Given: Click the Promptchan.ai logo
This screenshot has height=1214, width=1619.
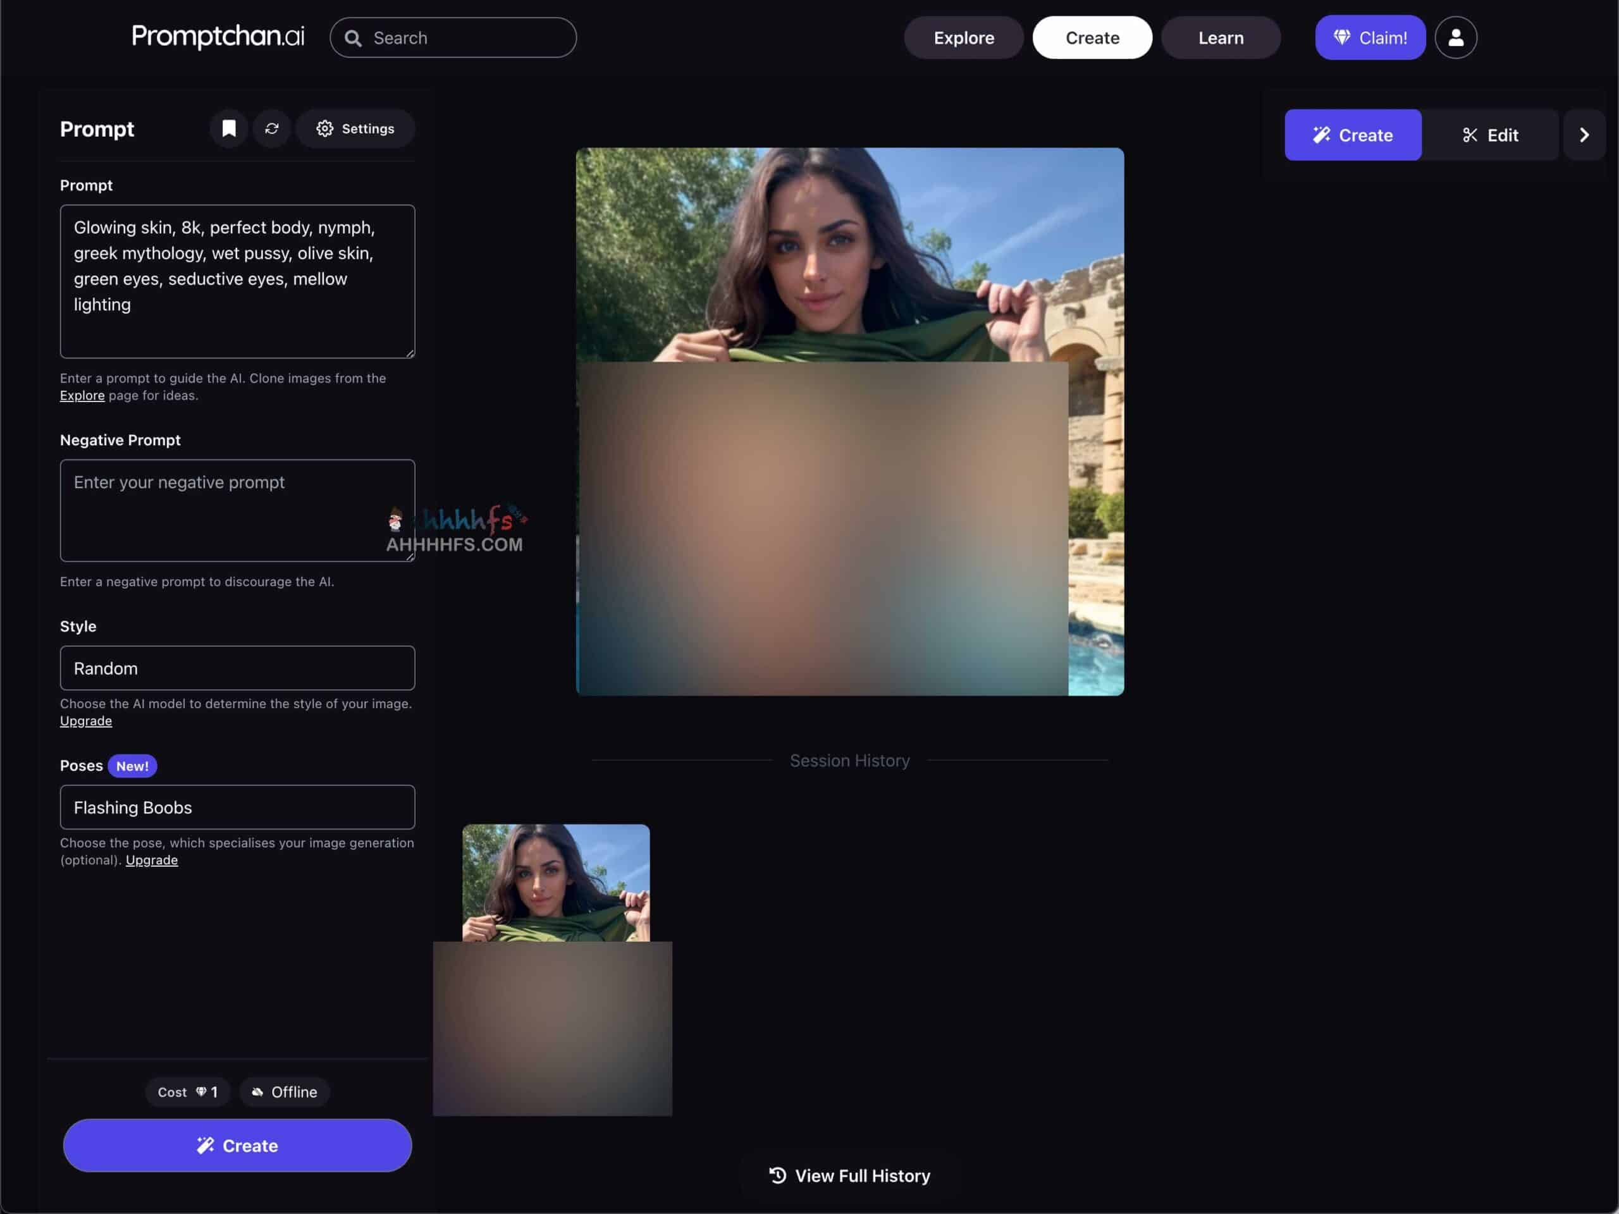Looking at the screenshot, I should pyautogui.click(x=218, y=36).
